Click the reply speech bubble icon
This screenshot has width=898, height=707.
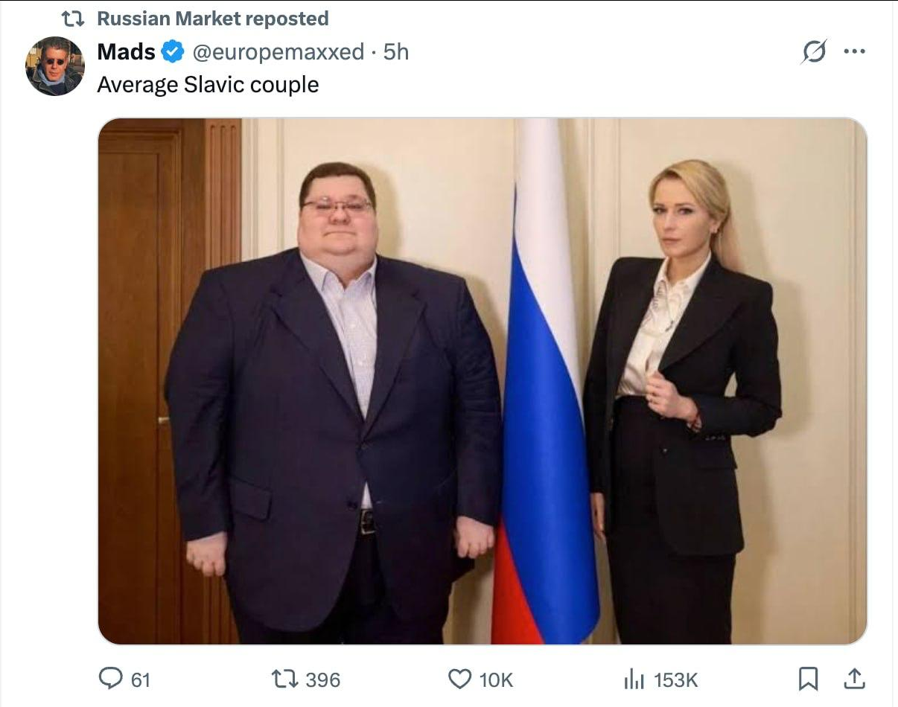[x=111, y=677]
